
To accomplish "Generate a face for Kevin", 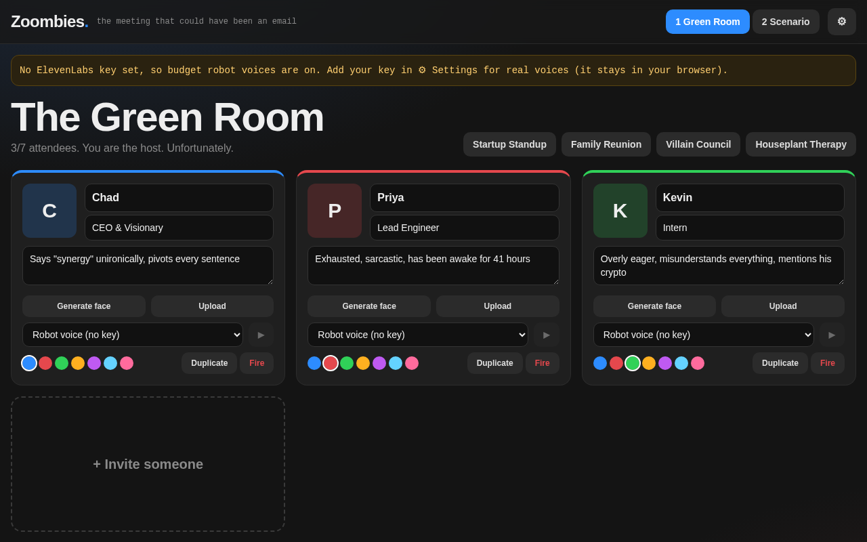I will coord(654,306).
